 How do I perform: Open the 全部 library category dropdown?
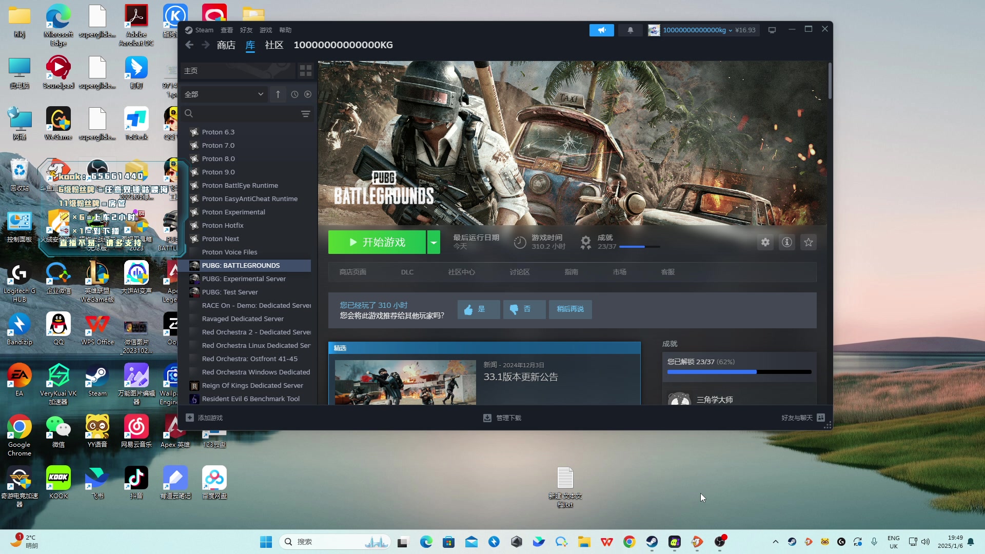click(x=224, y=94)
